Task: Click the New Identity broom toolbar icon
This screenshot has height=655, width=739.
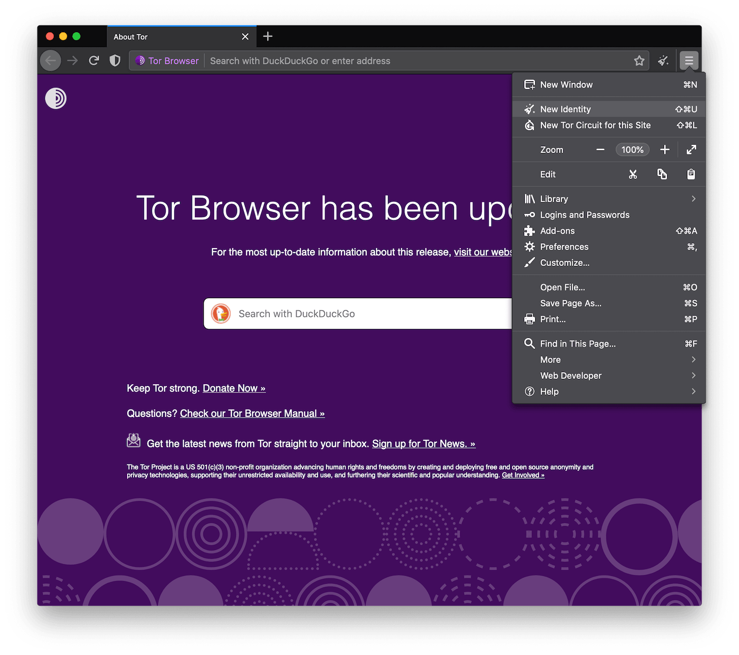Action: 664,61
